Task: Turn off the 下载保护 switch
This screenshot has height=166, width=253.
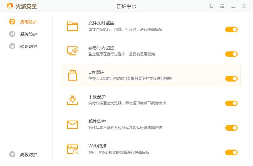Action: pos(231,103)
